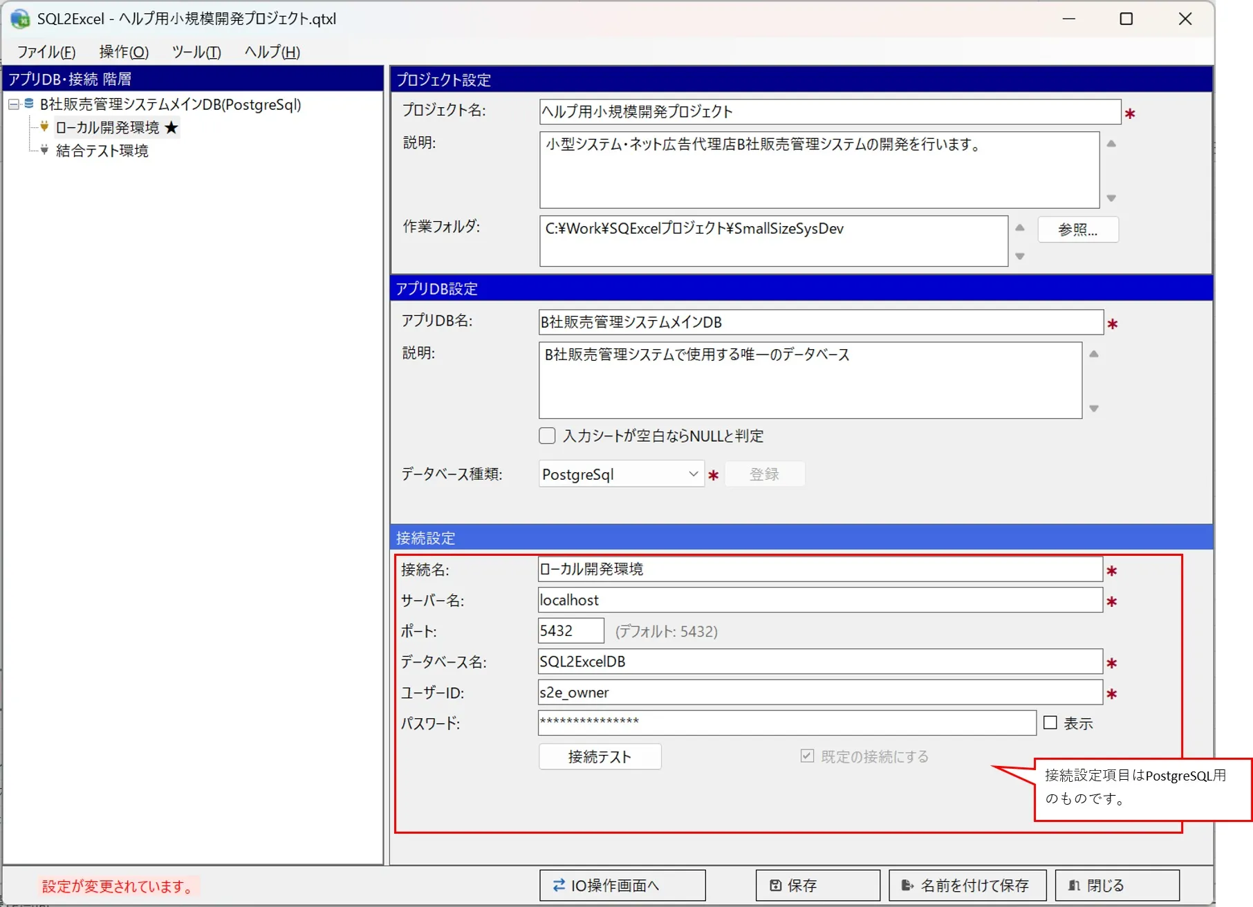Open the データベース種類 PostgreSql dropdown
Image resolution: width=1253 pixels, height=907 pixels.
[x=621, y=474]
